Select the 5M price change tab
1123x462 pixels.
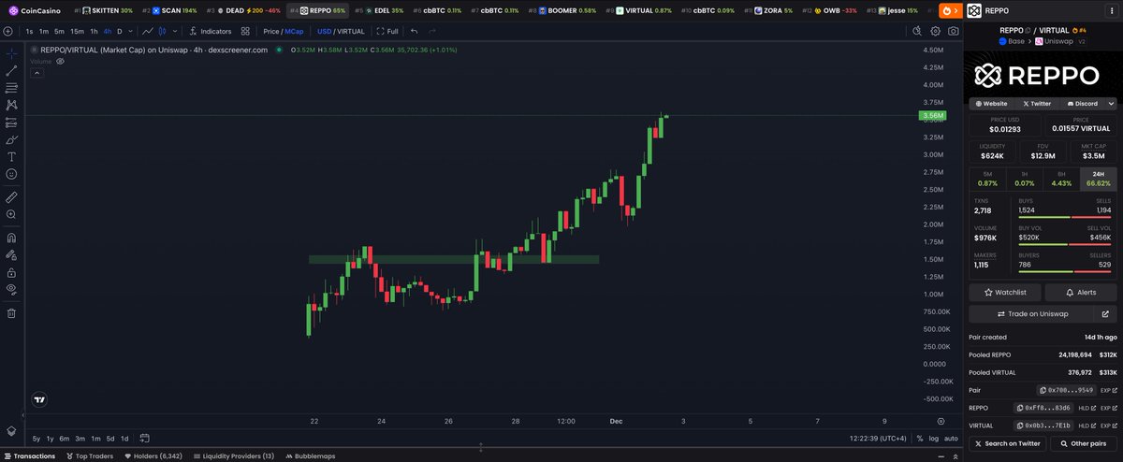pos(987,179)
